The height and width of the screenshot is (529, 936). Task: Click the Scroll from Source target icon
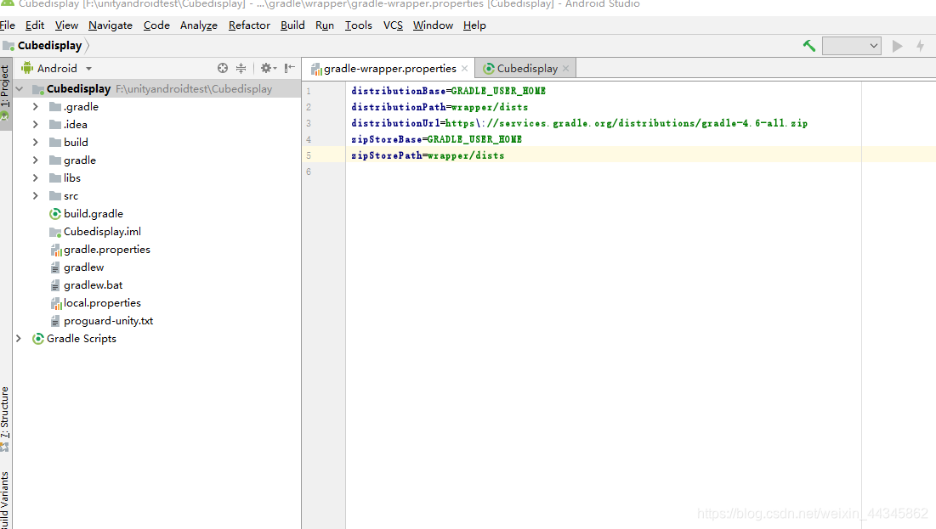click(223, 68)
